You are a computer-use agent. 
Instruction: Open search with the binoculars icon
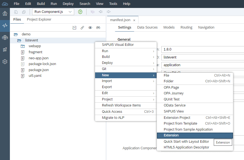coord(98,27)
